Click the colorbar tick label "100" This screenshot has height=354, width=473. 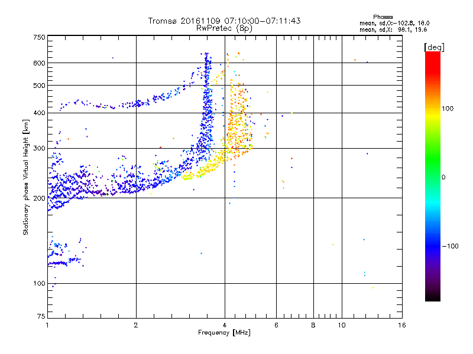tap(448, 109)
